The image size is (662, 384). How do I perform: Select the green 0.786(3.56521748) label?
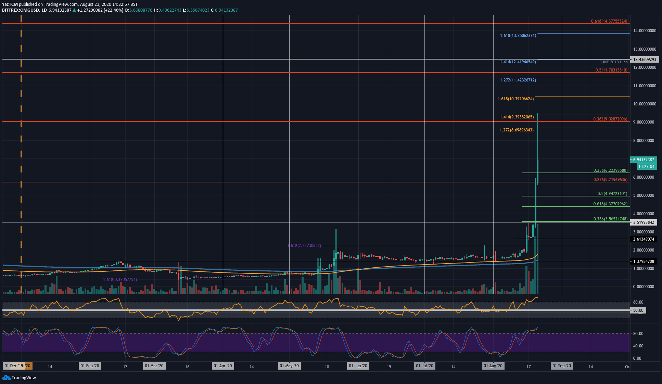point(610,219)
